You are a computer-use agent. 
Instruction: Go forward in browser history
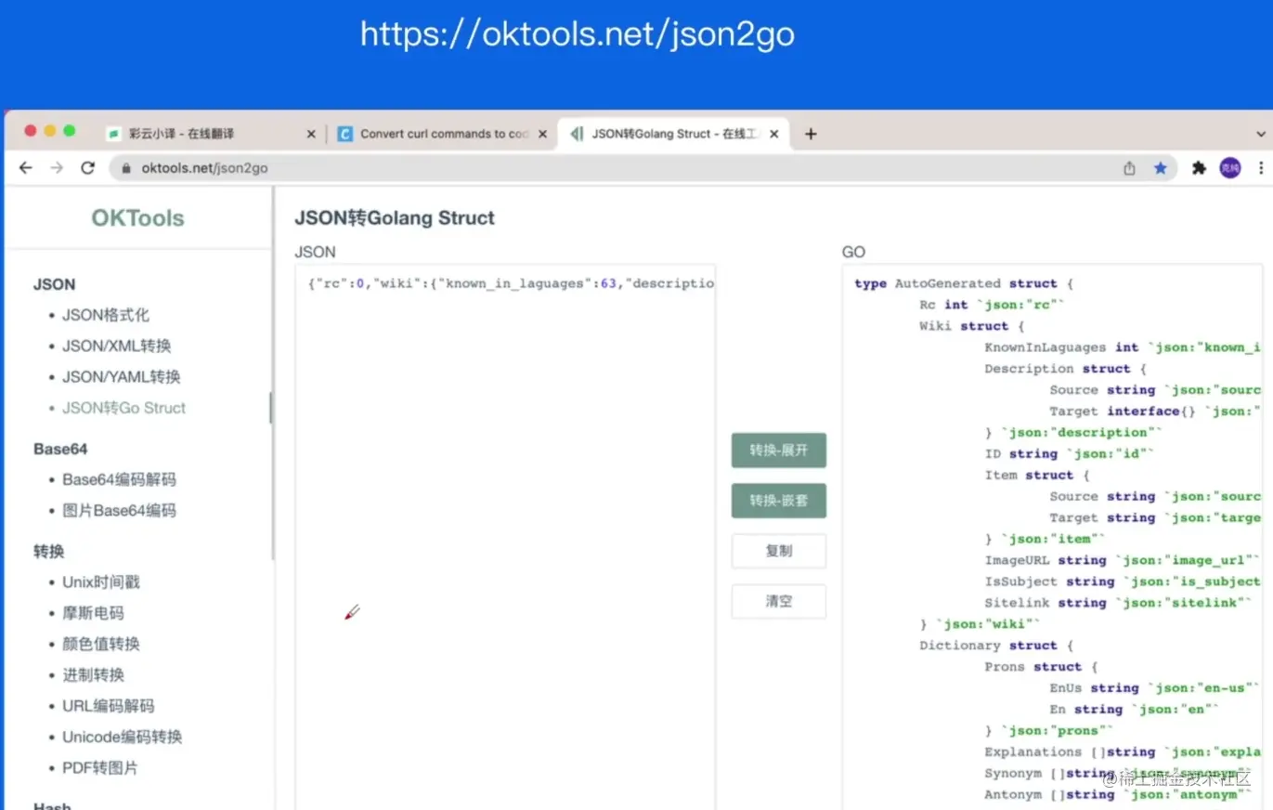click(x=57, y=168)
